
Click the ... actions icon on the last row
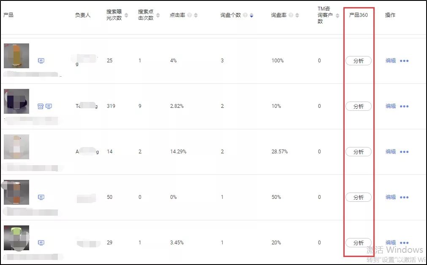(404, 243)
